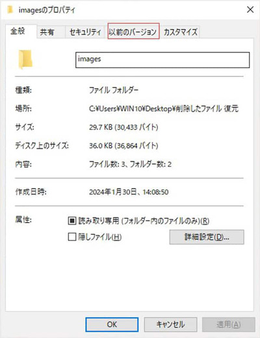Click the 29.7 KB size value
Screen dimensions: 260x338
tap(123, 127)
